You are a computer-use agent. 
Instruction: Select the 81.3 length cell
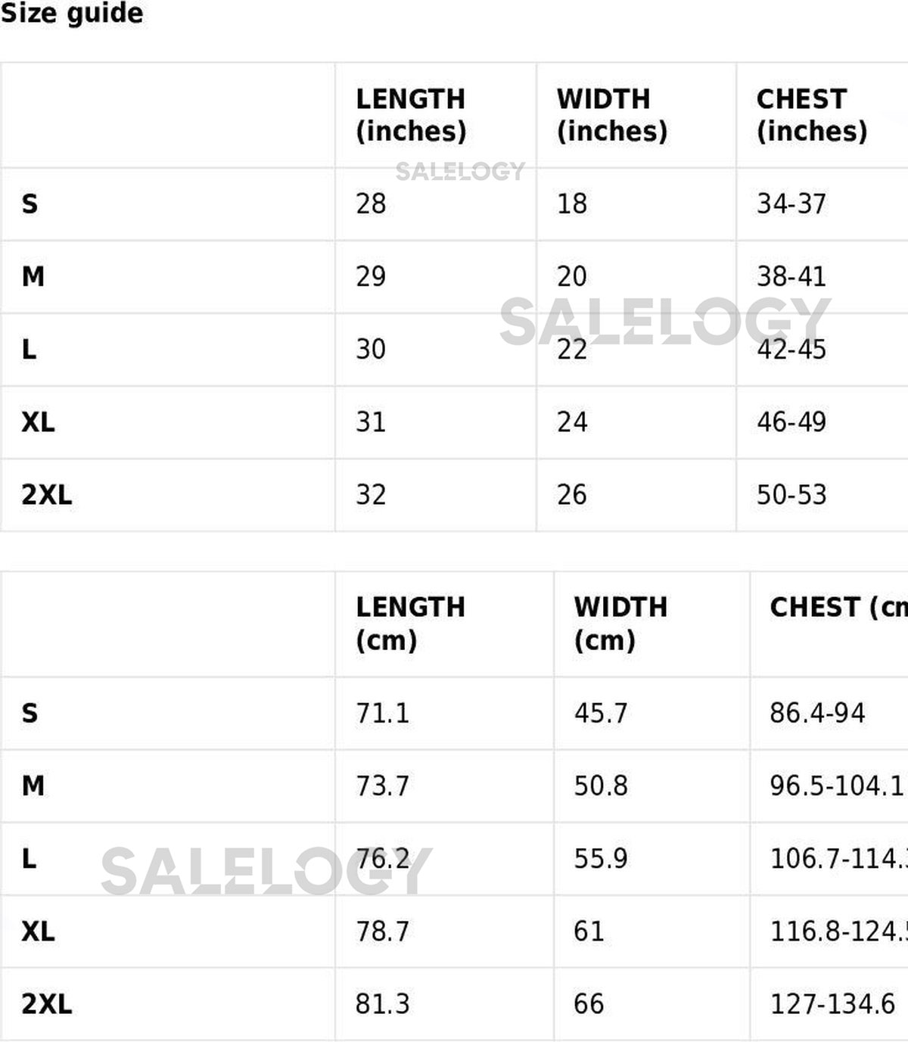382,1003
